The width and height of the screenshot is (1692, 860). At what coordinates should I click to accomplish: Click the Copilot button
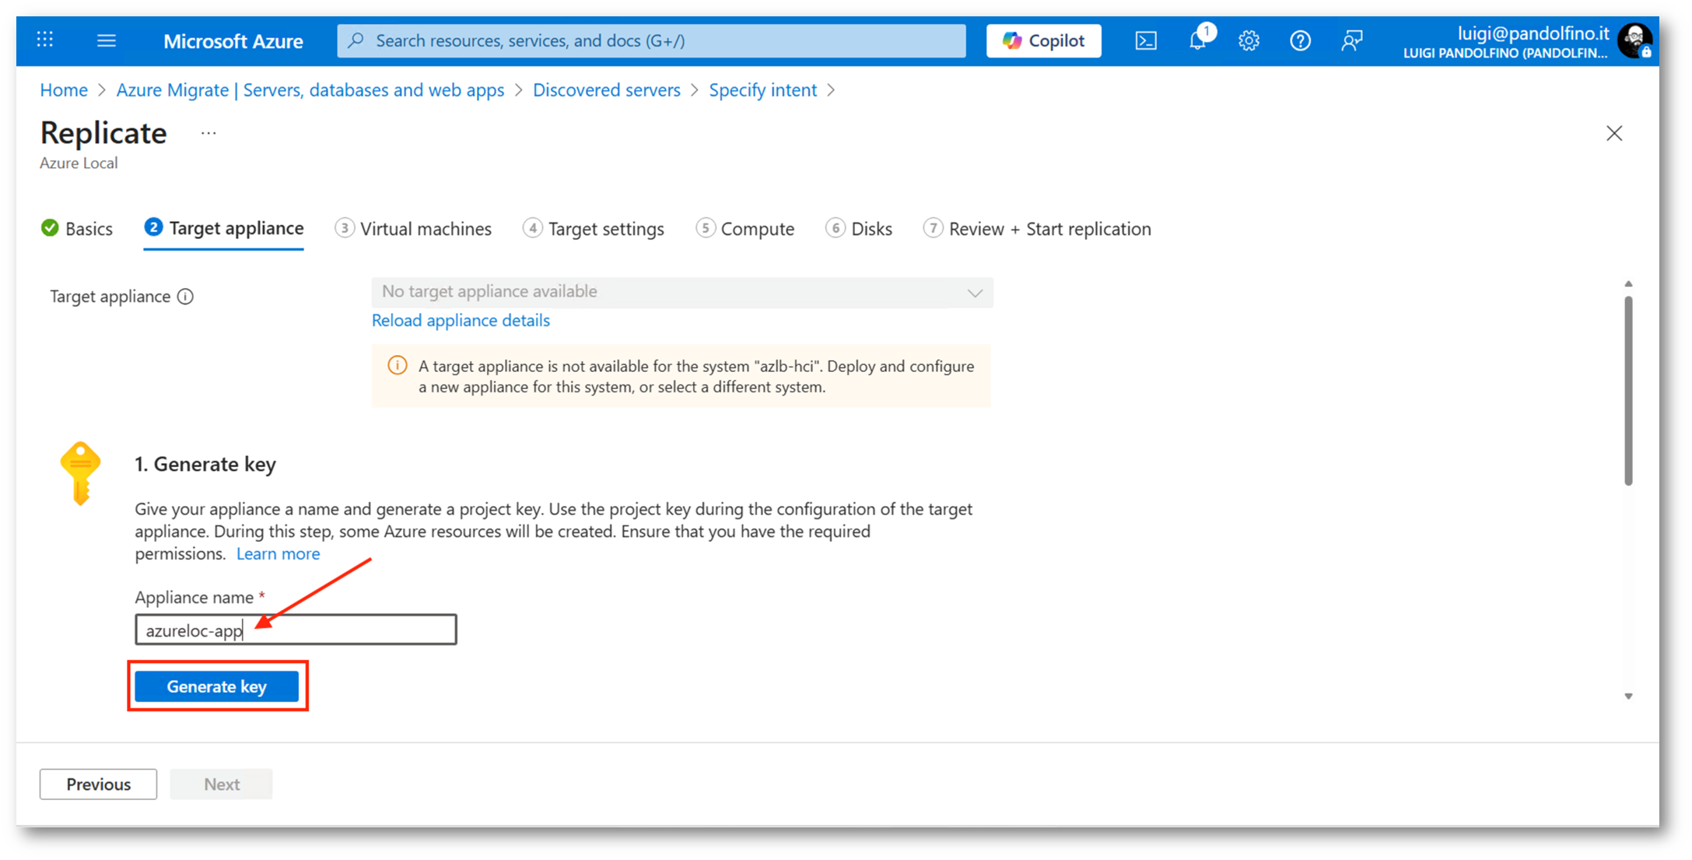(x=1043, y=40)
